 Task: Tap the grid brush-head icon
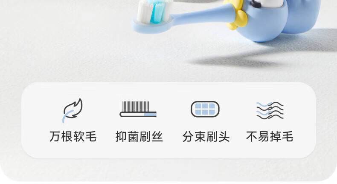tap(205, 109)
